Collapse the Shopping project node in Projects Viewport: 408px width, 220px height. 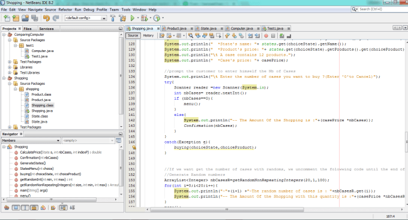click(x=4, y=78)
